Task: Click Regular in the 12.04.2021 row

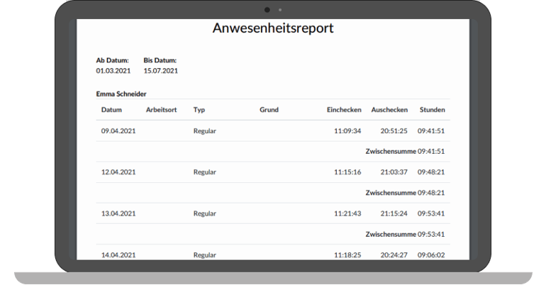Action: point(205,172)
